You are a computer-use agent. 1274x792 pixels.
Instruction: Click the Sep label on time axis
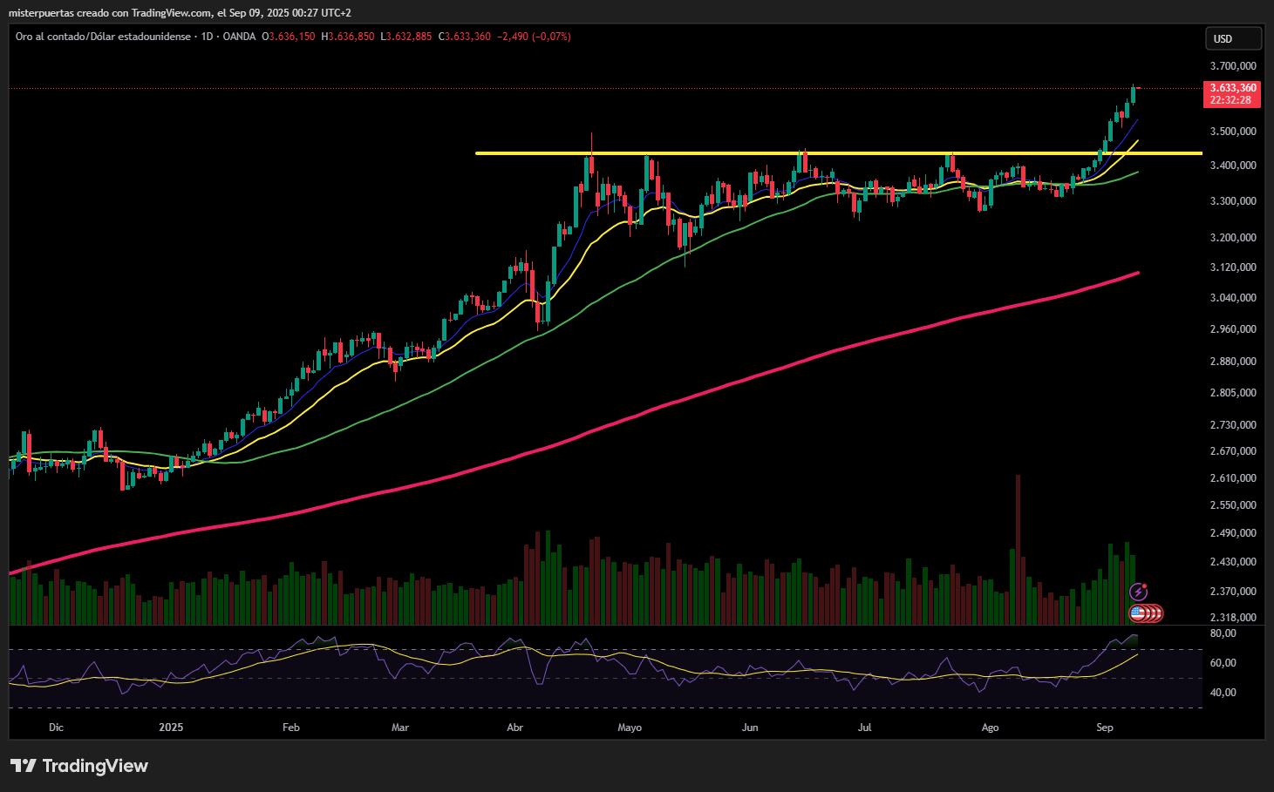[1105, 728]
